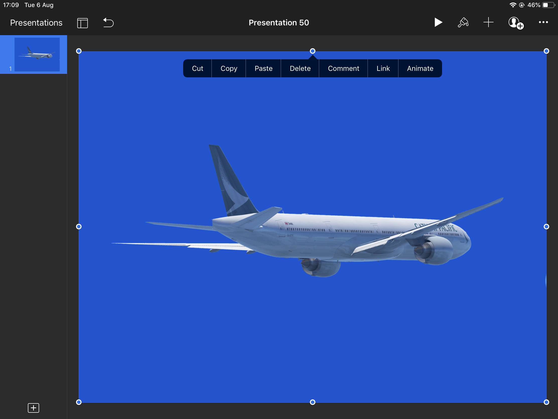Image resolution: width=558 pixels, height=419 pixels.
Task: Open the Collaborate add-person icon
Action: click(x=515, y=23)
